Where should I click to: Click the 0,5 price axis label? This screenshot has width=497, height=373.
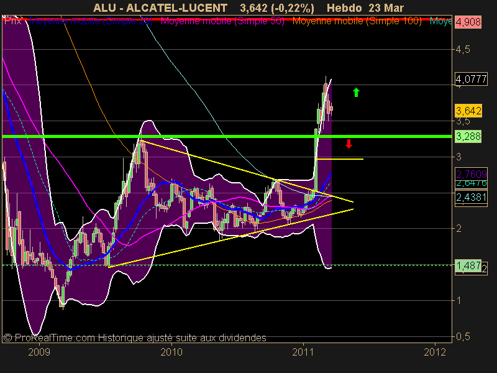(463, 336)
